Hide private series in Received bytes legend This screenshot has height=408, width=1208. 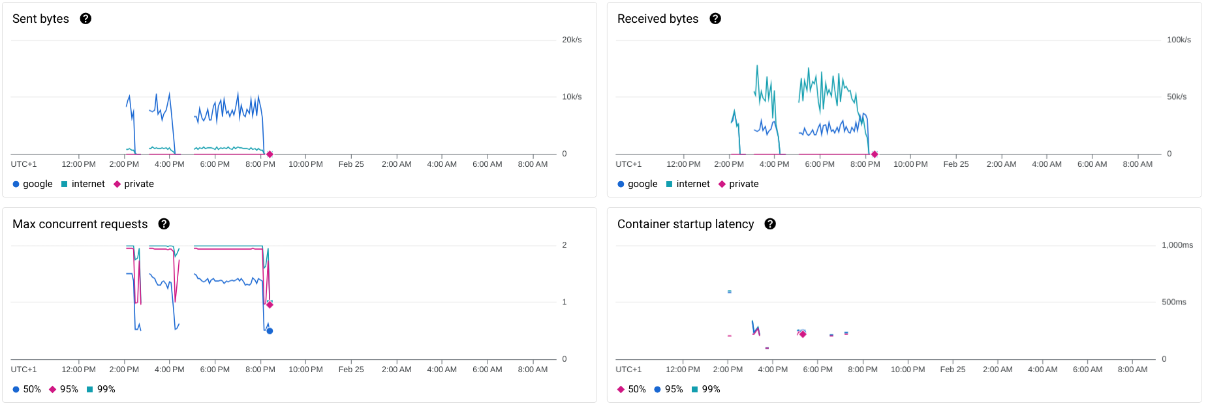pyautogui.click(x=739, y=184)
